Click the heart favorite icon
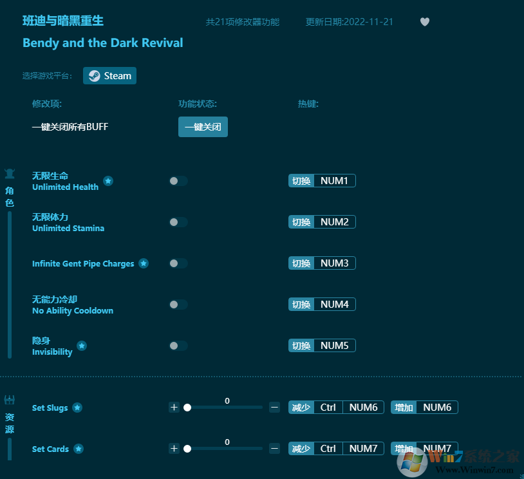 pyautogui.click(x=425, y=22)
